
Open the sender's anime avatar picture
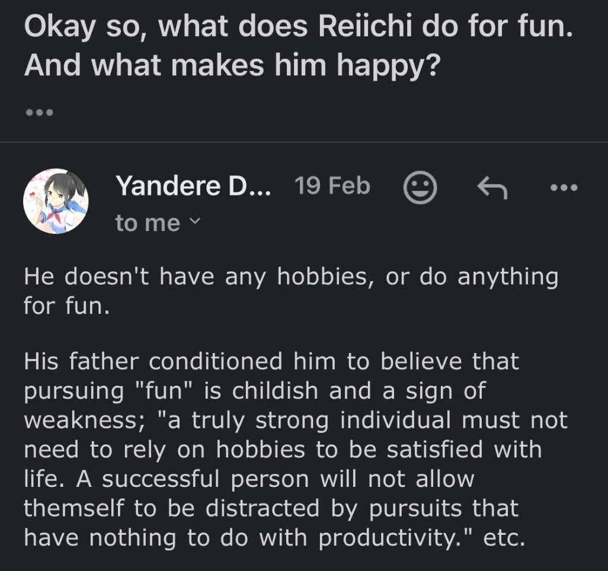pos(56,201)
